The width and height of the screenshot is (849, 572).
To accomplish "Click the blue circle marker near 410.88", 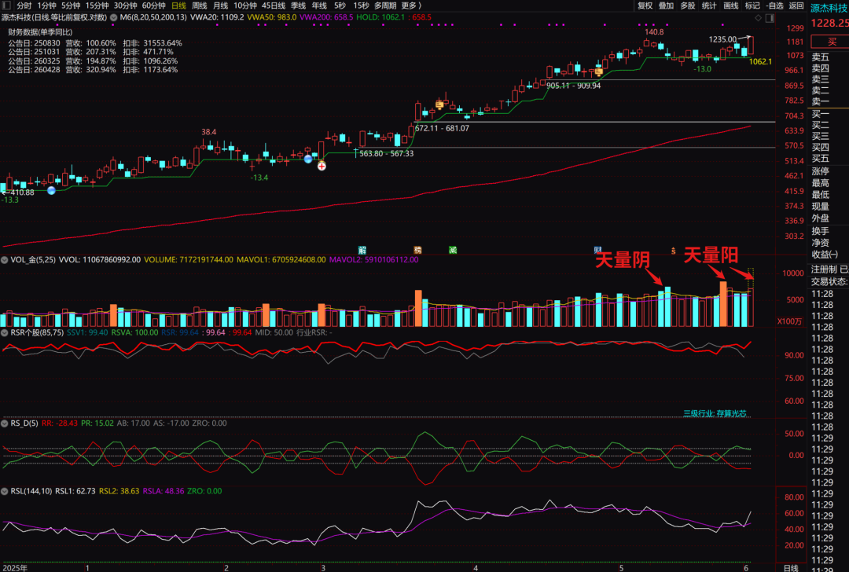I will click(x=51, y=190).
